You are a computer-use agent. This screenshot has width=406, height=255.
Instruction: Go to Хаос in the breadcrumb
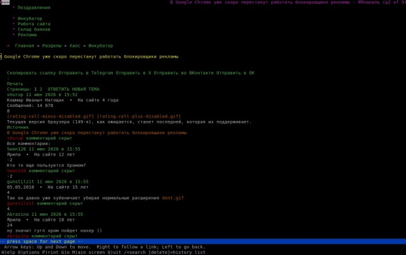tap(75, 46)
